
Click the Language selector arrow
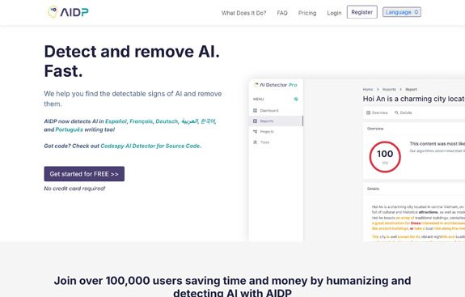click(416, 12)
